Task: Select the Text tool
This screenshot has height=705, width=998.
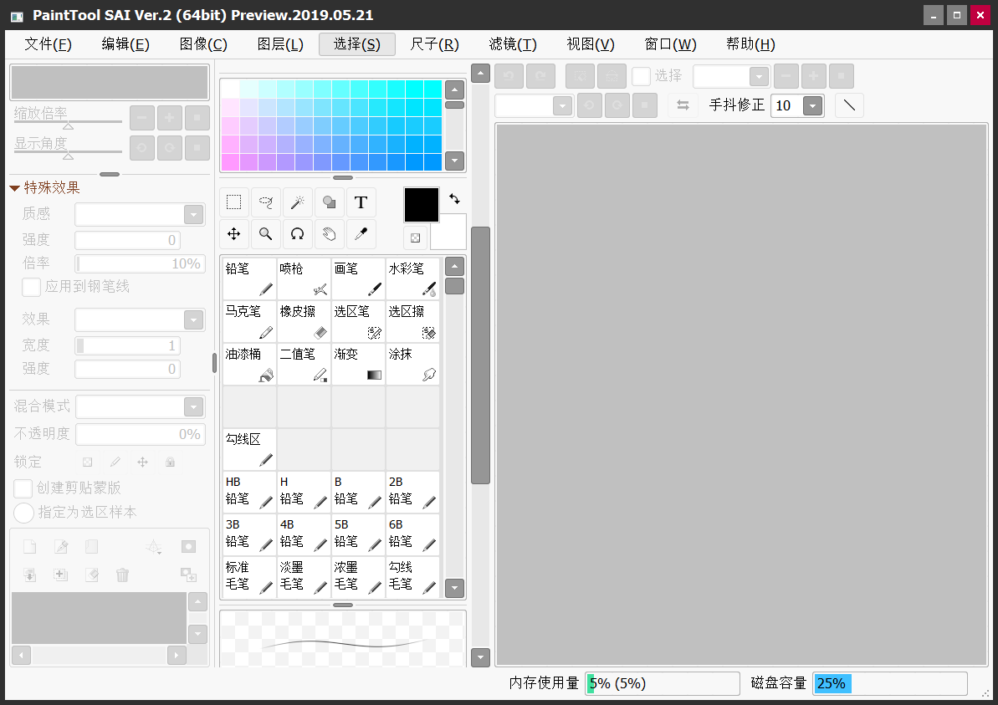Action: [361, 202]
